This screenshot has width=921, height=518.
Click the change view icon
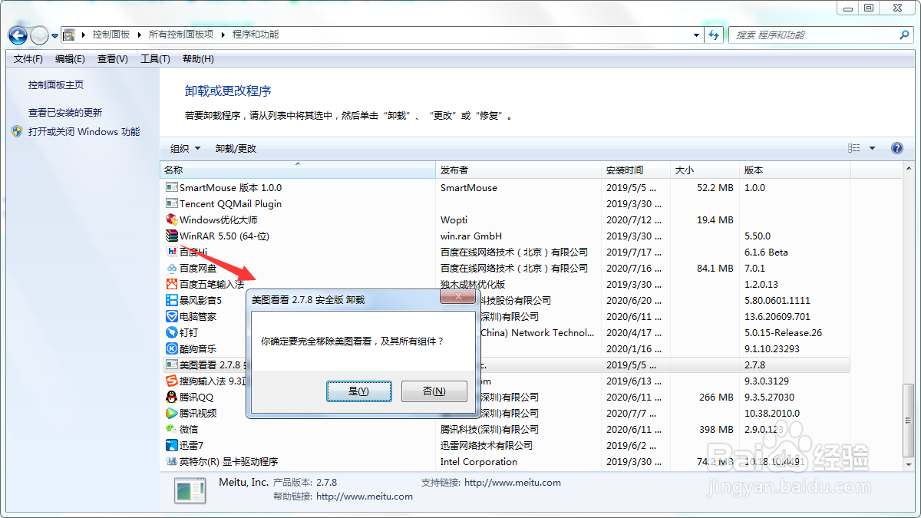point(854,148)
